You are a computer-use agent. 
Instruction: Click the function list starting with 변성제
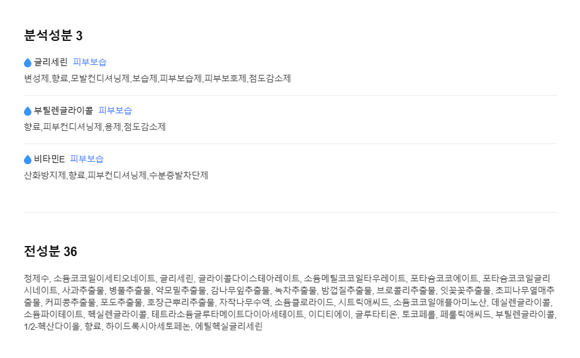(x=157, y=79)
